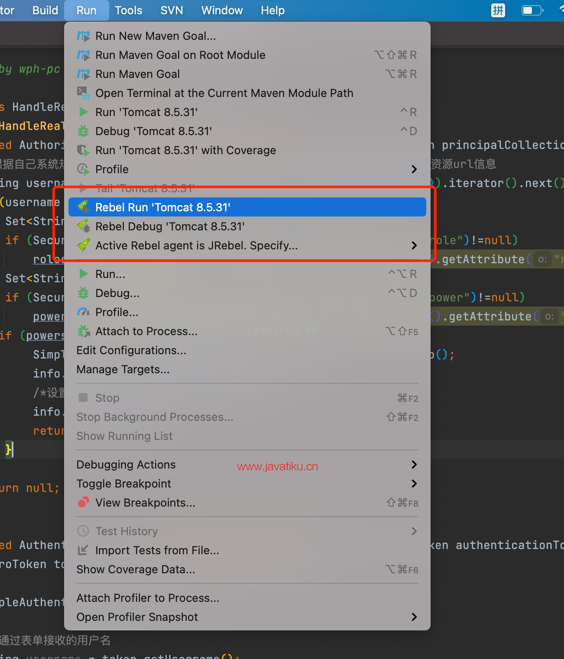This screenshot has width=564, height=659.
Task: Click green play icon for Run 'Tomcat 8.5.31'
Action: (x=83, y=112)
